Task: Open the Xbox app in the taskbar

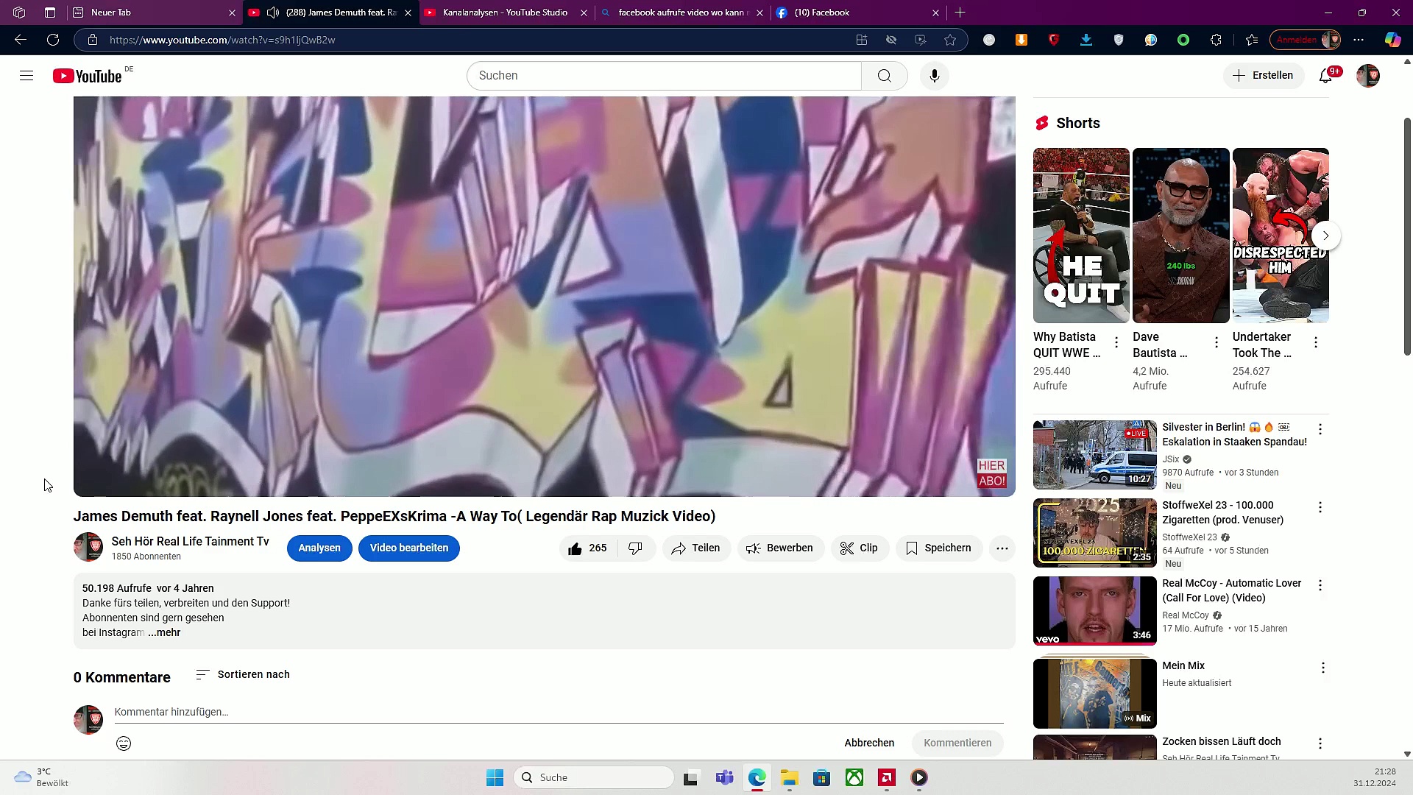Action: 854,777
